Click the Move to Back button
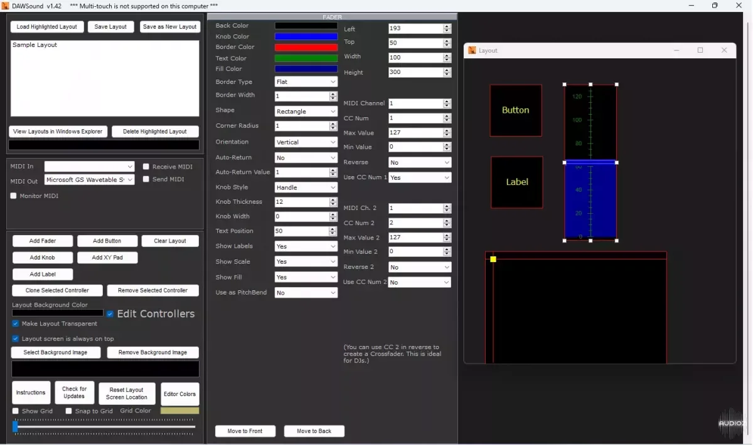The height and width of the screenshot is (445, 753). (314, 431)
